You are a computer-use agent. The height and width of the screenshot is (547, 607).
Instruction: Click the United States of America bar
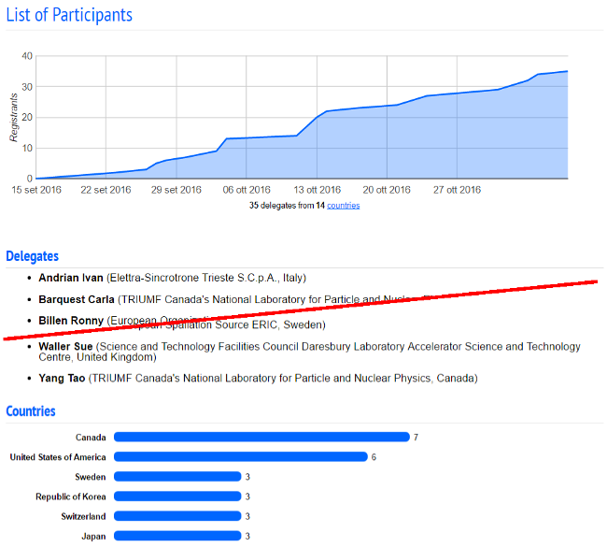(x=240, y=457)
